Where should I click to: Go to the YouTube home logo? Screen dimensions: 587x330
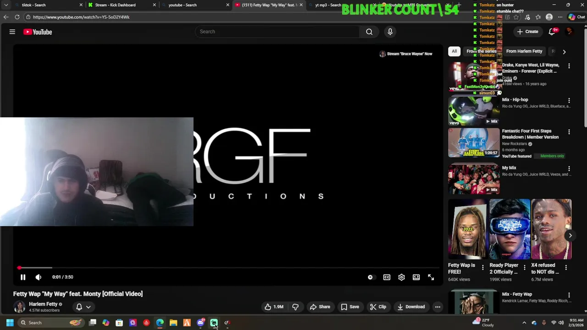tap(38, 32)
